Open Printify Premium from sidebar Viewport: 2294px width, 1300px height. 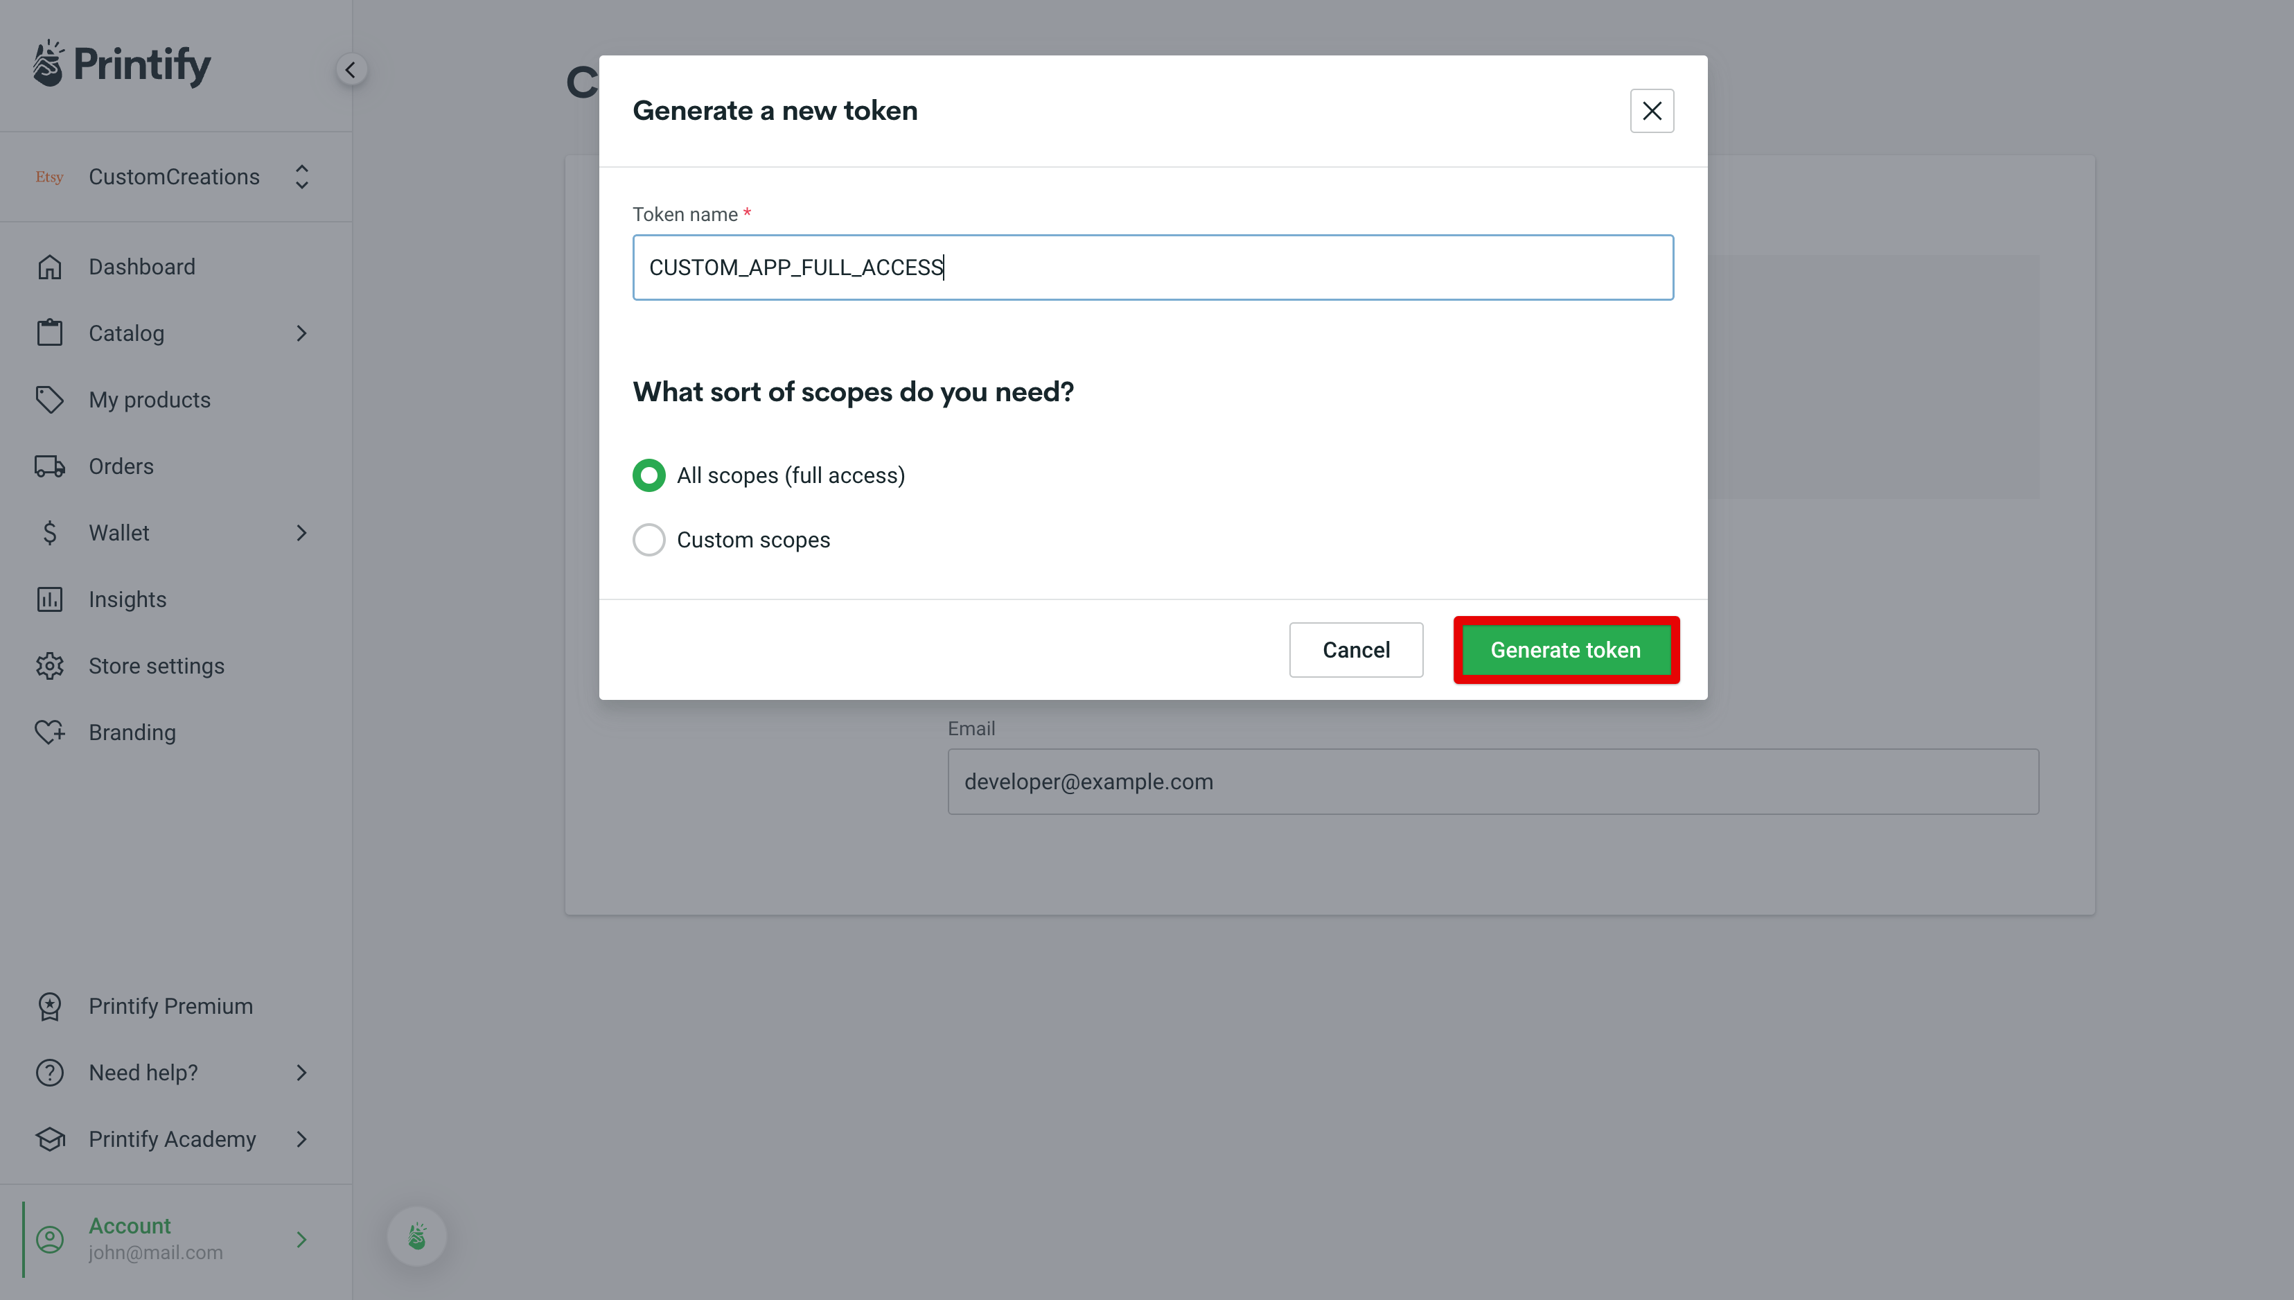click(170, 1005)
